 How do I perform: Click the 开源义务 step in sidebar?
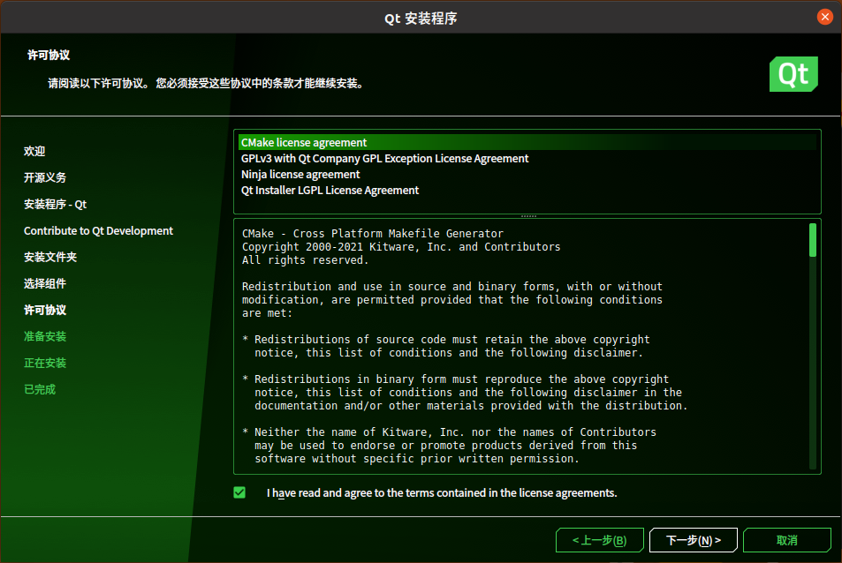[45, 177]
